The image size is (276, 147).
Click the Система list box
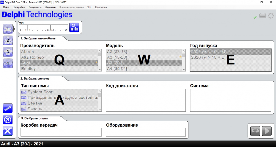point(230,100)
